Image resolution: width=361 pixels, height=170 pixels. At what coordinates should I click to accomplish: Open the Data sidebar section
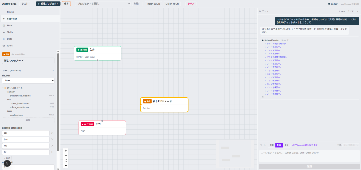30,39
